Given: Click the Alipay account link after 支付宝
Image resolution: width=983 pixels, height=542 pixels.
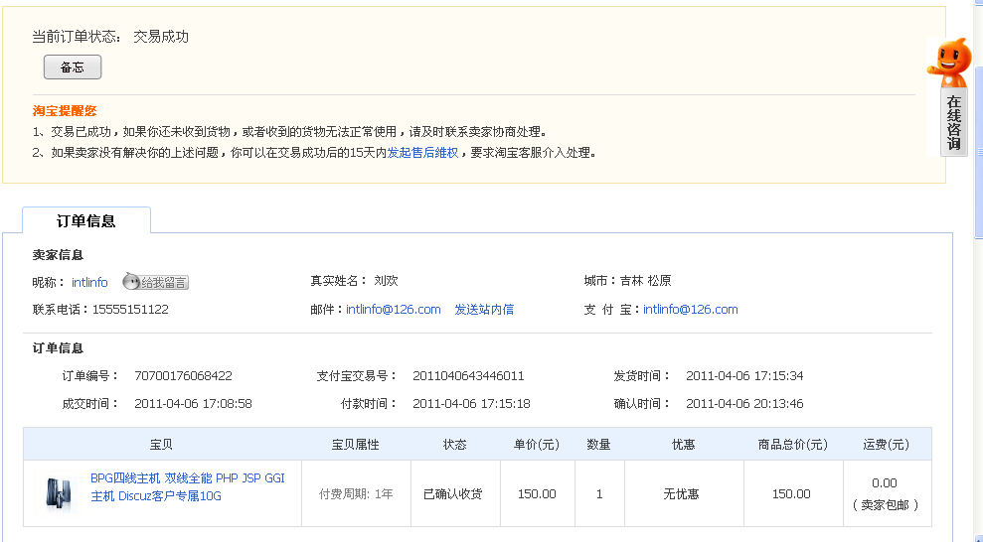Looking at the screenshot, I should tap(690, 309).
